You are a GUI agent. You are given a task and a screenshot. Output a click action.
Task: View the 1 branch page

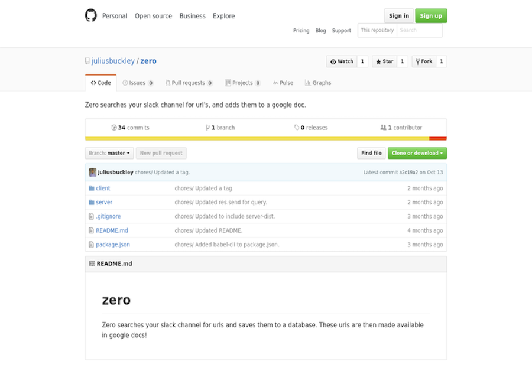(220, 128)
